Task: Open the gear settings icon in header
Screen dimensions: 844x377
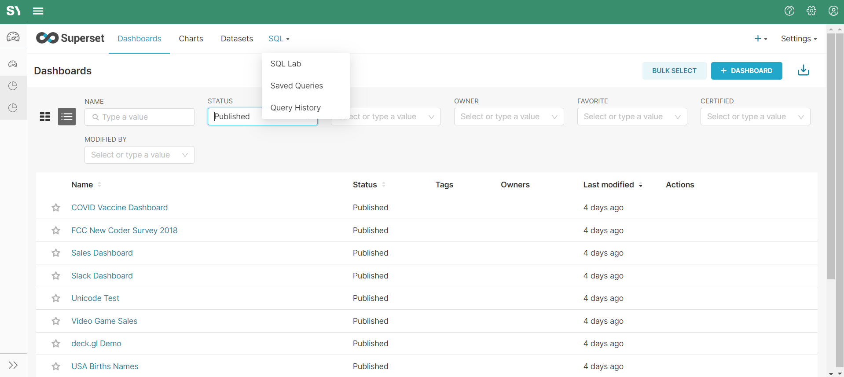Action: click(811, 11)
